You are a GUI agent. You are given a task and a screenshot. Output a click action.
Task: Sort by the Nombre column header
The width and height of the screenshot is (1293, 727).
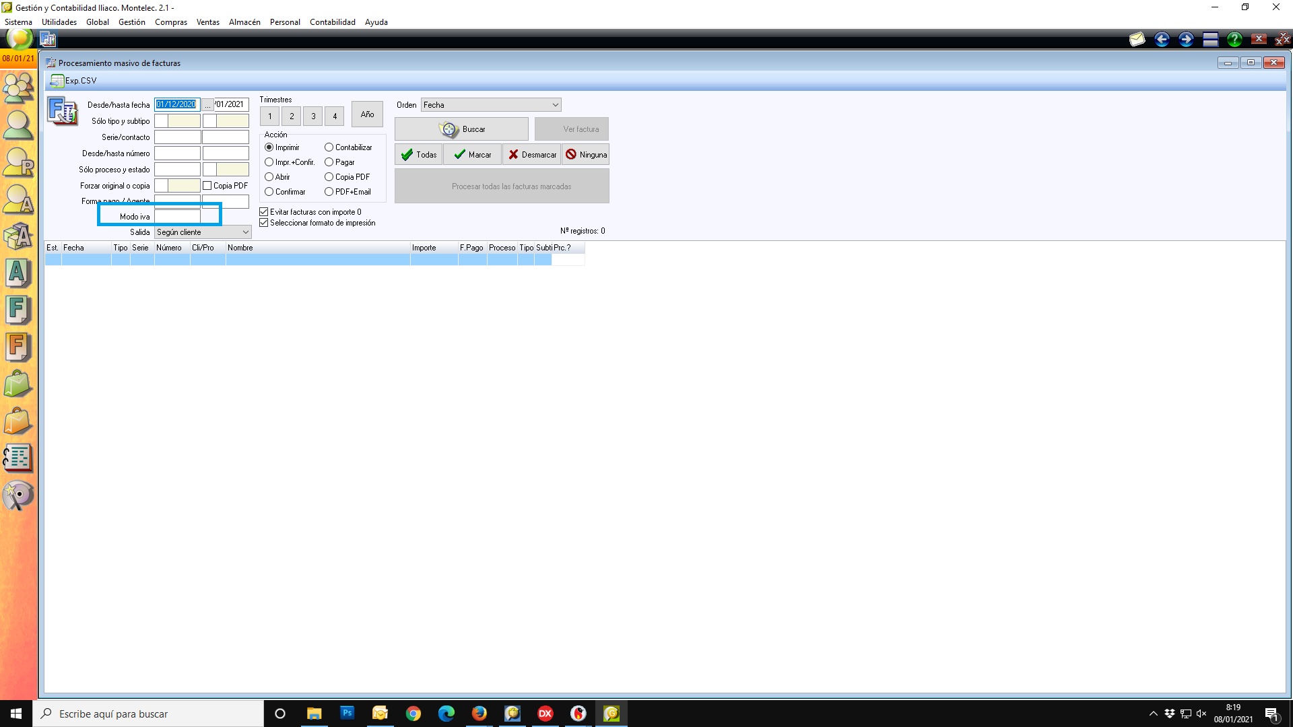(318, 248)
